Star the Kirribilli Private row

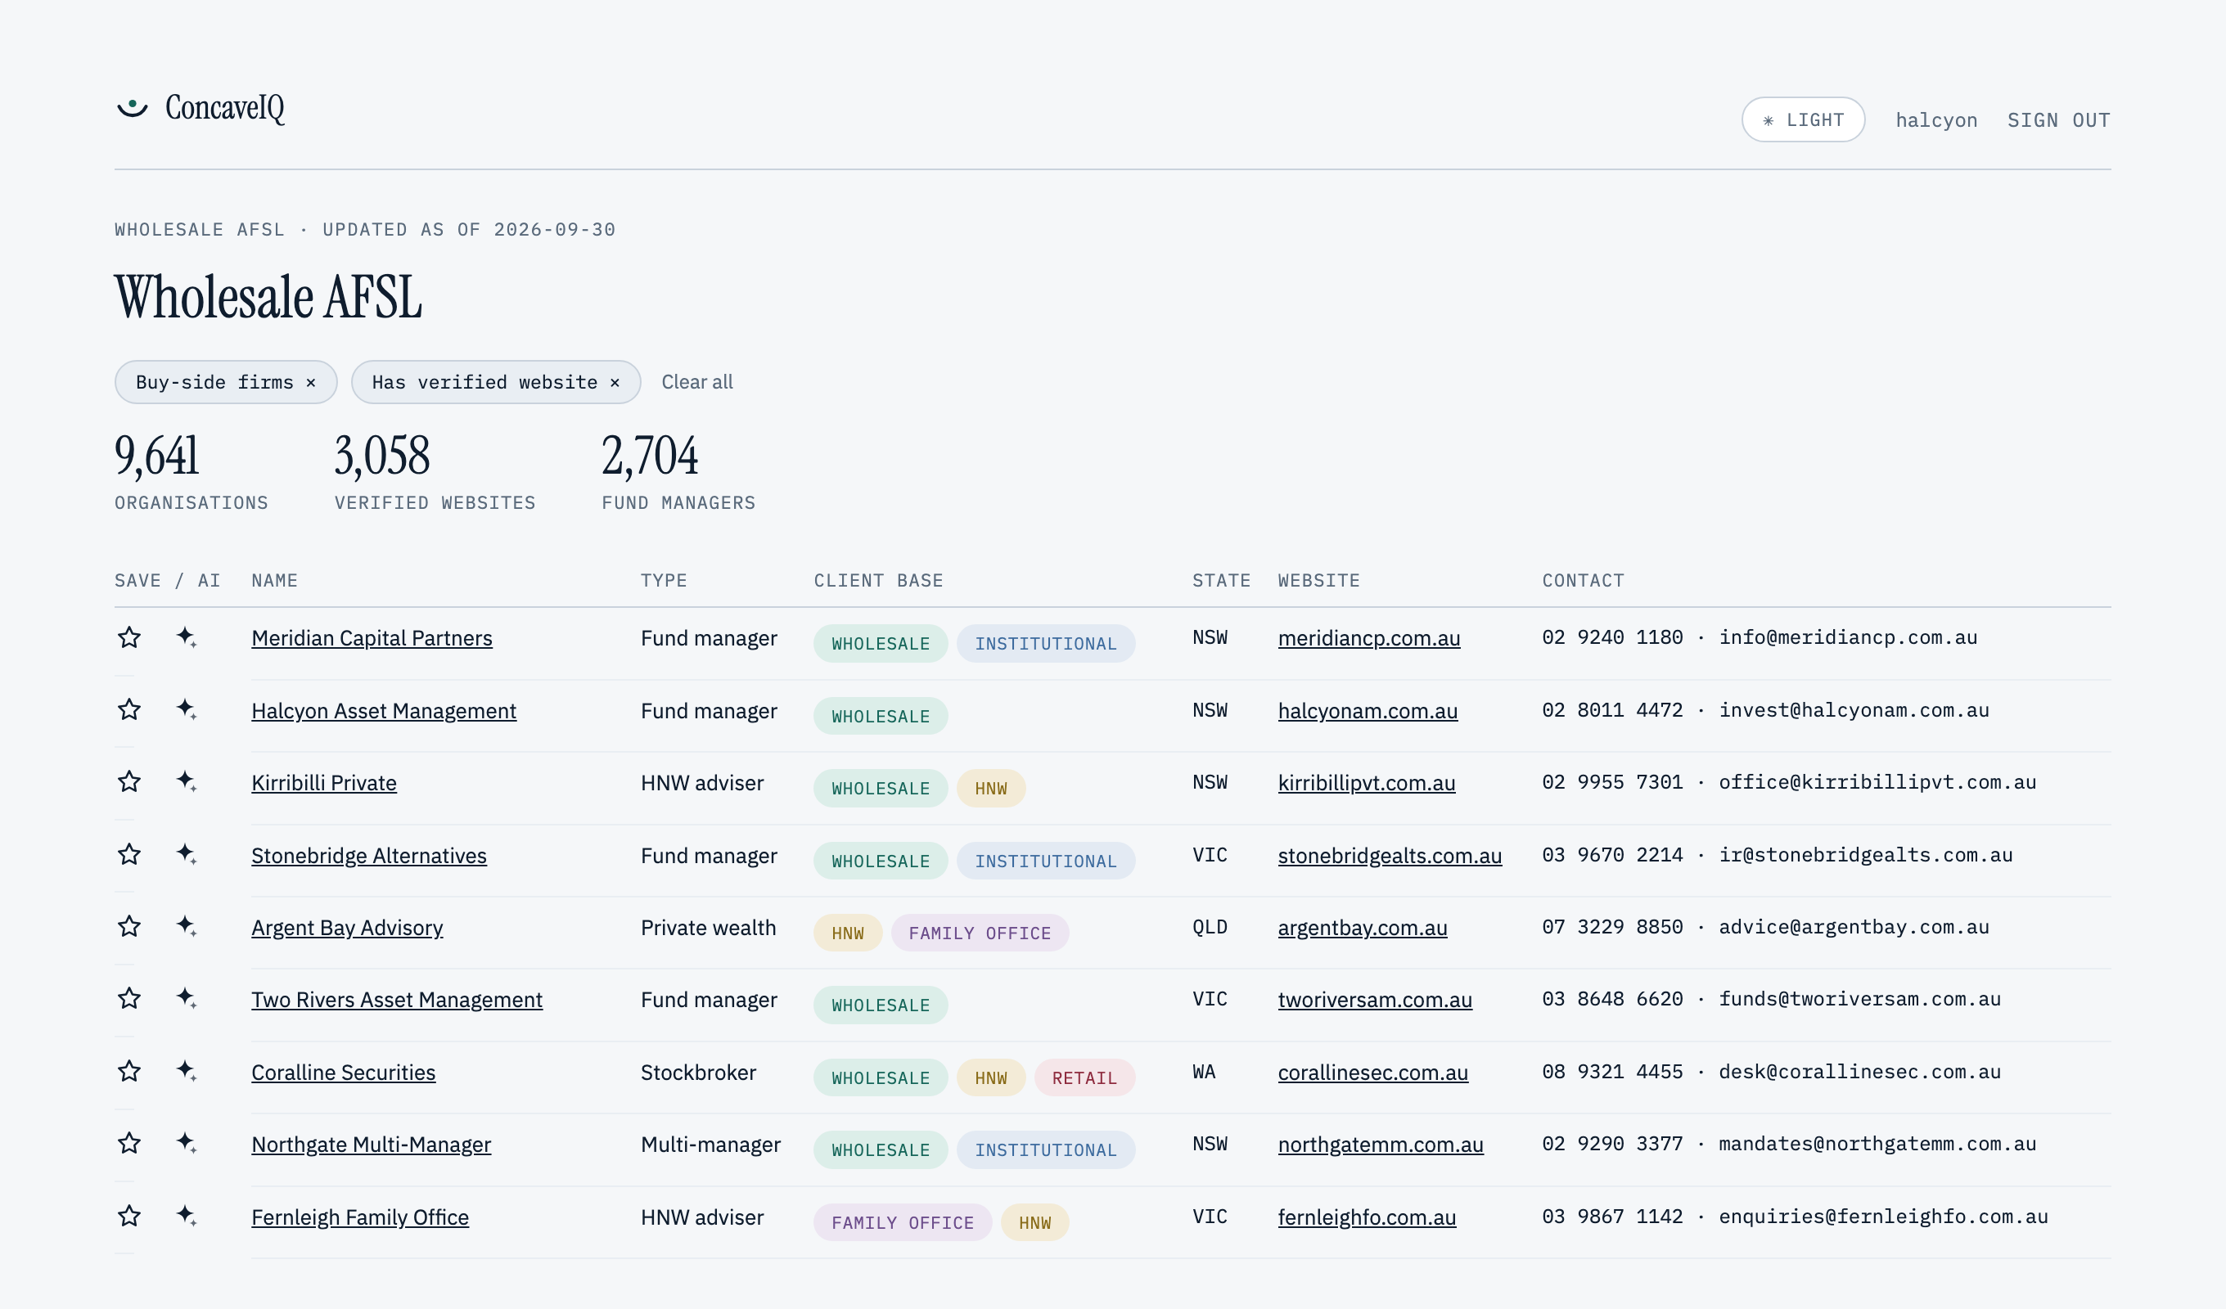point(129,781)
